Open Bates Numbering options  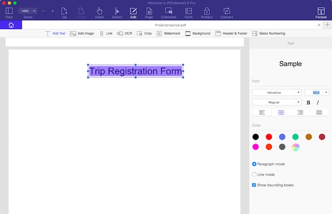click(x=269, y=33)
